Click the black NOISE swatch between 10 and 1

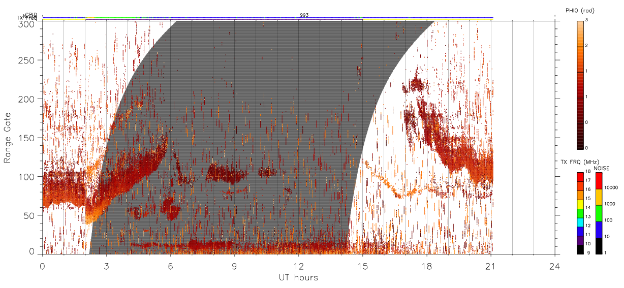click(599, 246)
